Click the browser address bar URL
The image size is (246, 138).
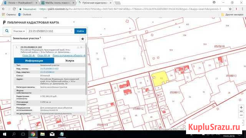point(130,9)
